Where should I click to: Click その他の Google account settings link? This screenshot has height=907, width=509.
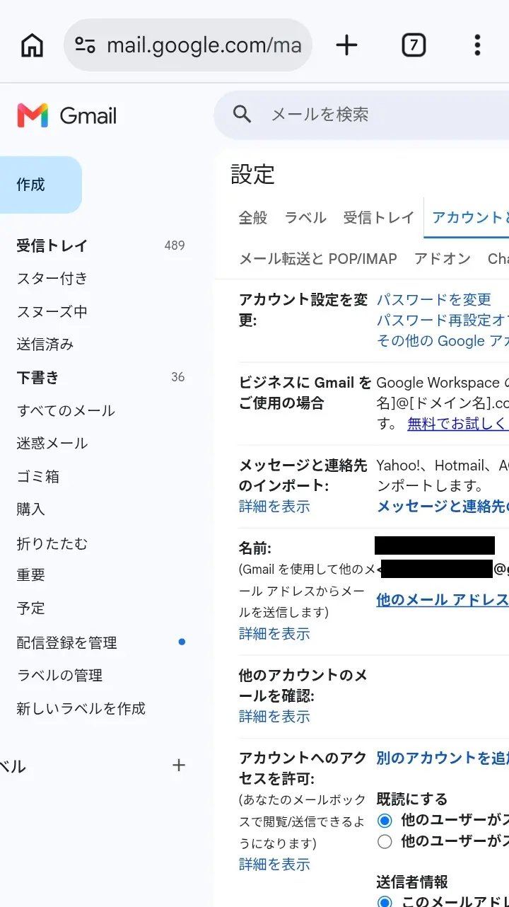coord(443,340)
